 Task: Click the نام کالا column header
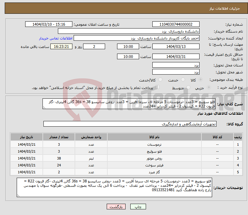pyautogui.click(x=154, y=137)
